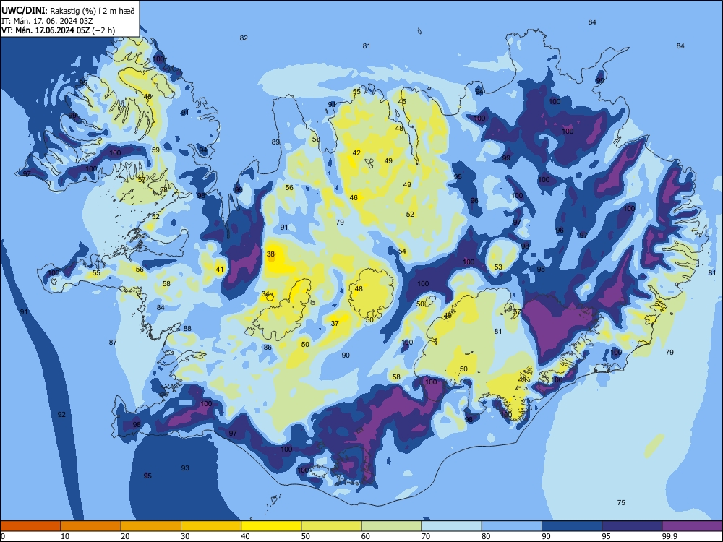
Task: Click the legend tick label '40'
Action: point(245,536)
